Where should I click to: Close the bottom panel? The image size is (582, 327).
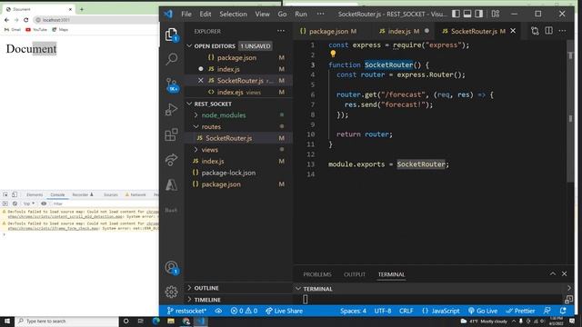click(564, 274)
